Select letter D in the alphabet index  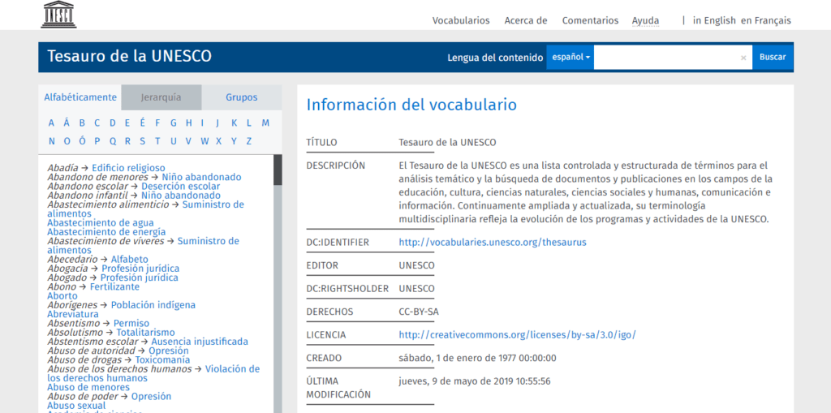click(112, 123)
